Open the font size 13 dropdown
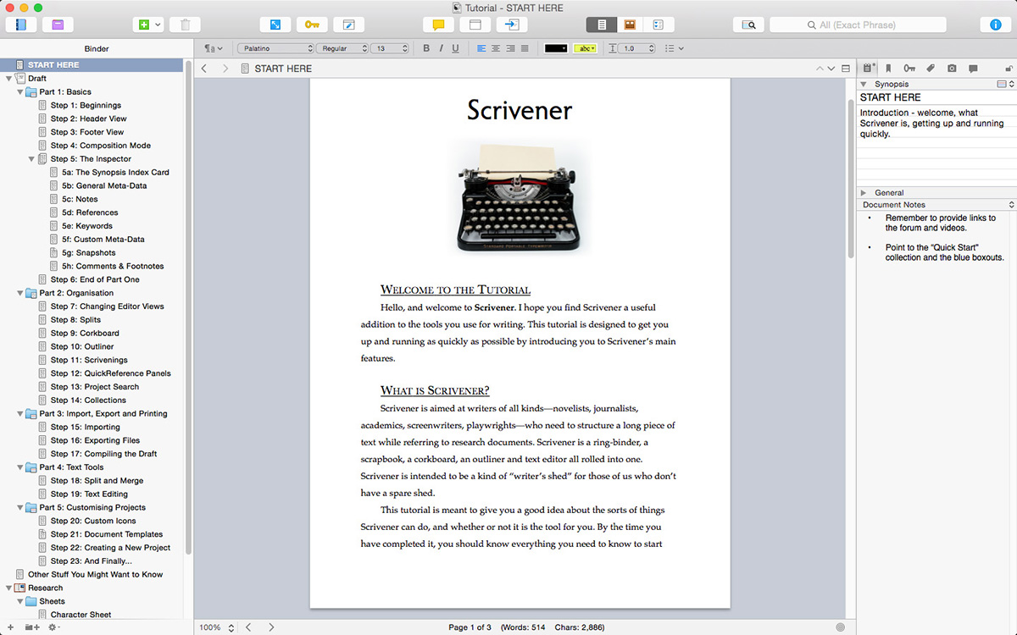 point(391,48)
